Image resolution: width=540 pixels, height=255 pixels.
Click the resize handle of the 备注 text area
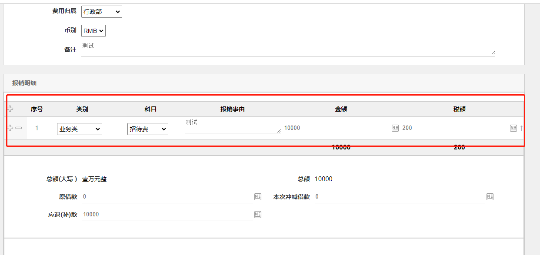[x=493, y=53]
